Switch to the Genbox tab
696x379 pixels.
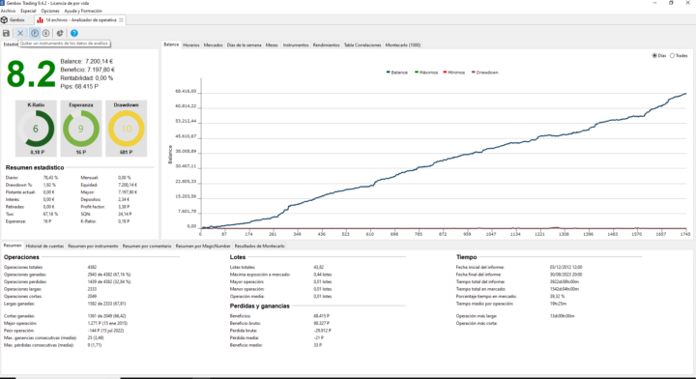point(14,20)
